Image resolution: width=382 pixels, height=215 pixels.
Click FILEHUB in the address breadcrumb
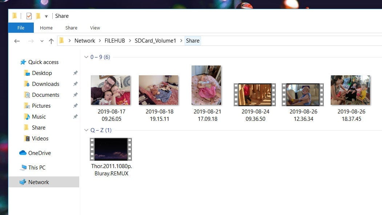point(115,41)
